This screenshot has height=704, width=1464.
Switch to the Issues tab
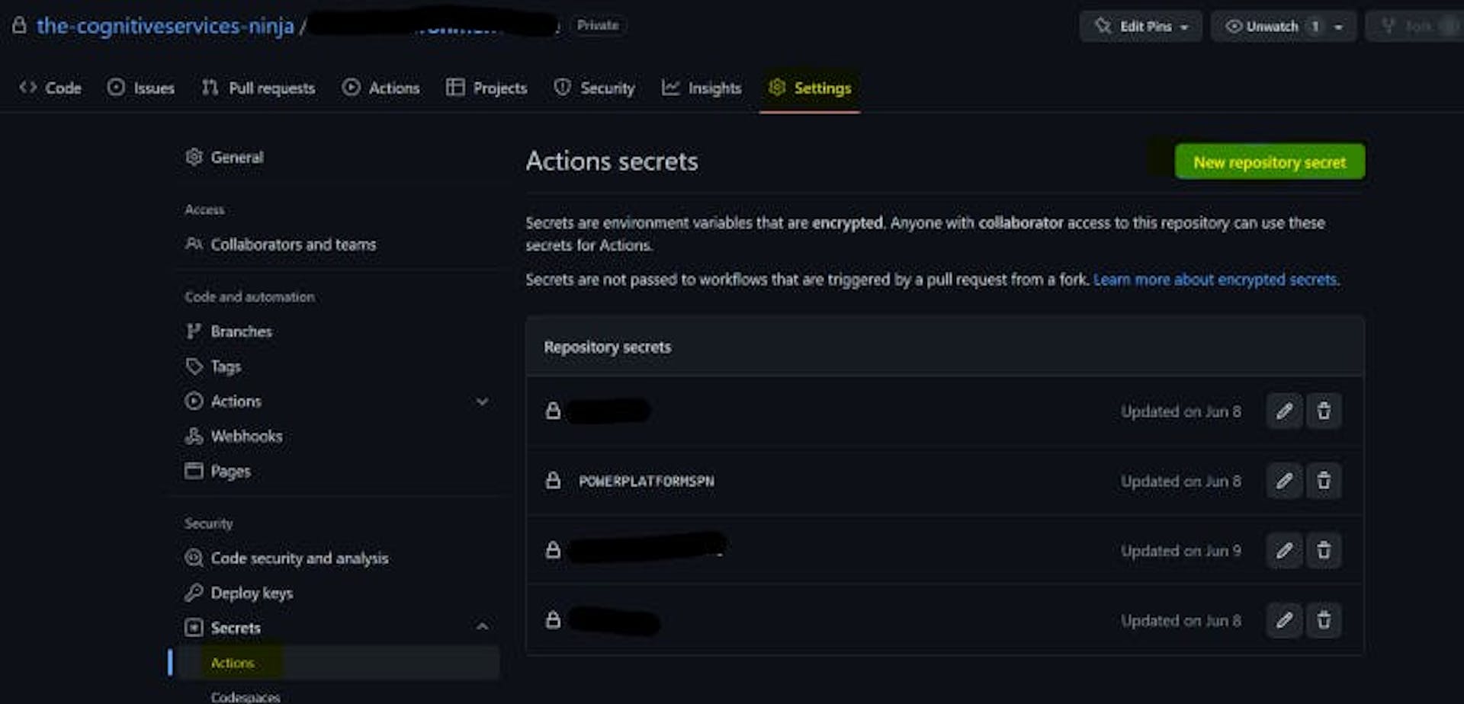[141, 88]
